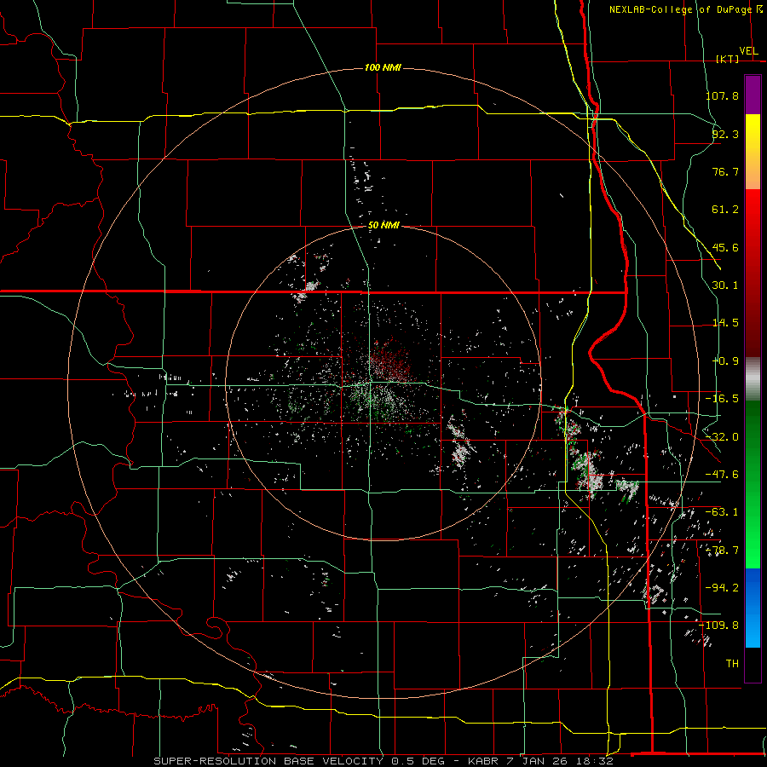Click the Super-Resolution Base Velocity caption
767x767 pixels.
(x=383, y=761)
